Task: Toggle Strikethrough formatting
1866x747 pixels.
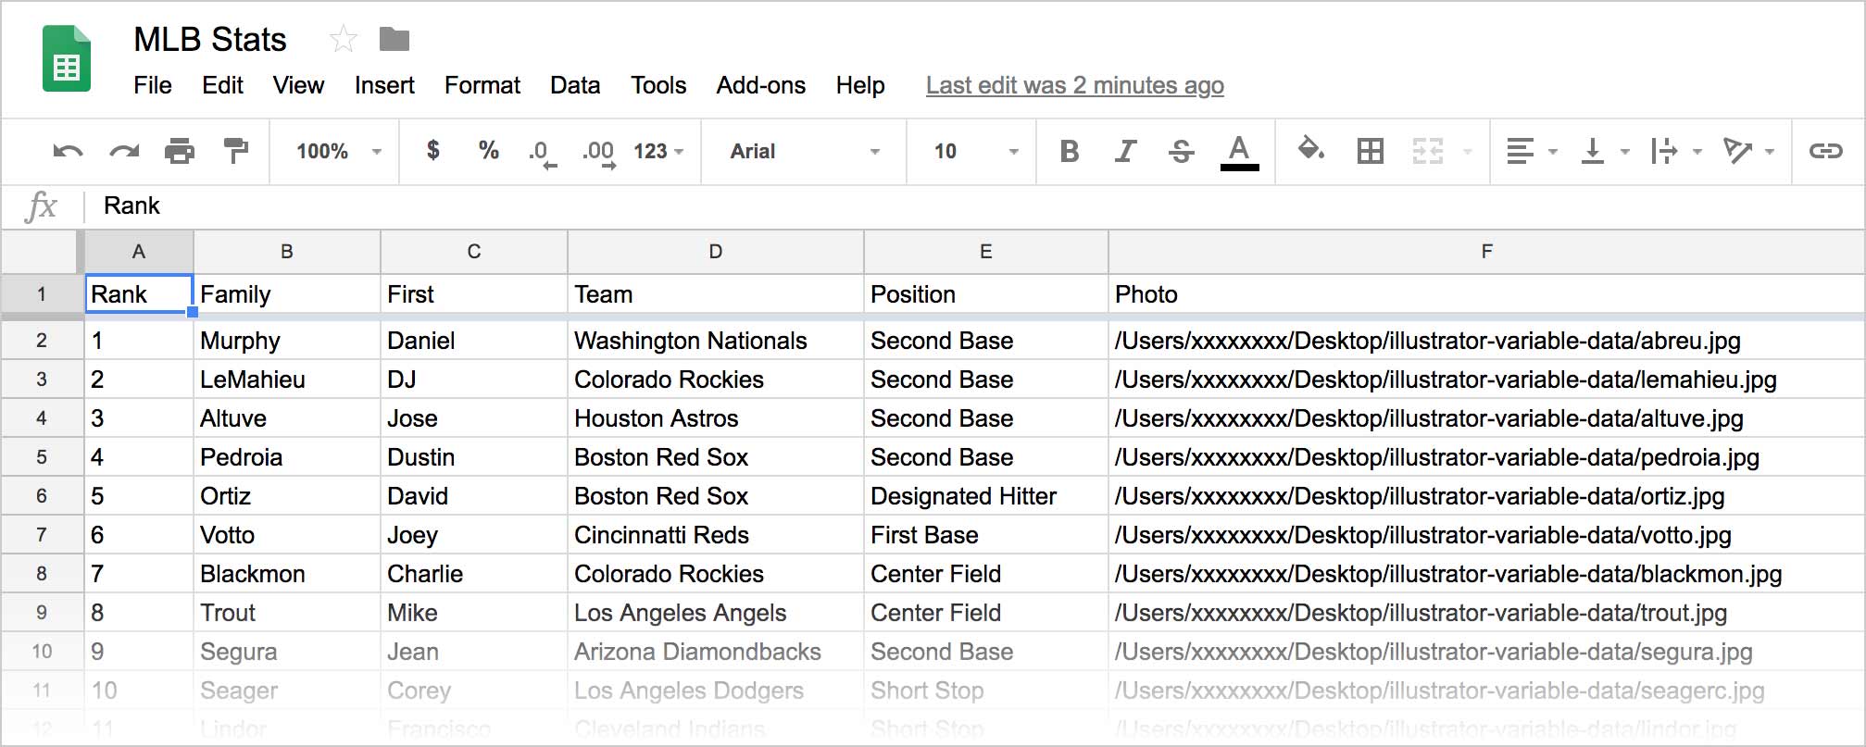Action: (1181, 151)
